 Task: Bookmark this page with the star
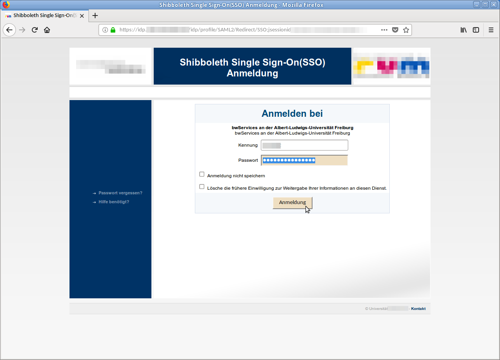[406, 30]
